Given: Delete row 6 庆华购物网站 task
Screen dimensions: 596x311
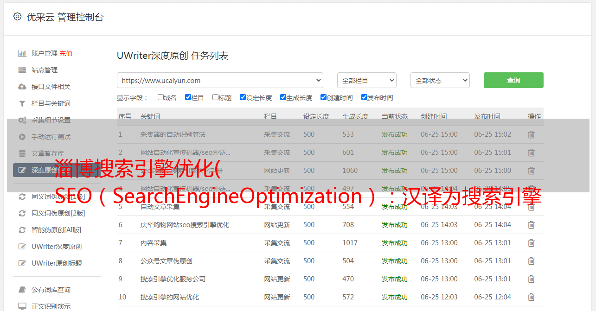Looking at the screenshot, I should (531, 225).
